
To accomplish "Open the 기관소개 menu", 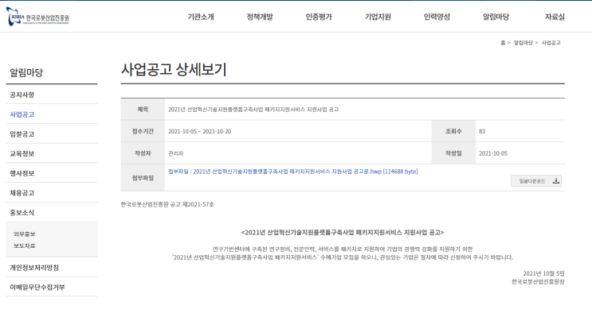I will pyautogui.click(x=201, y=17).
